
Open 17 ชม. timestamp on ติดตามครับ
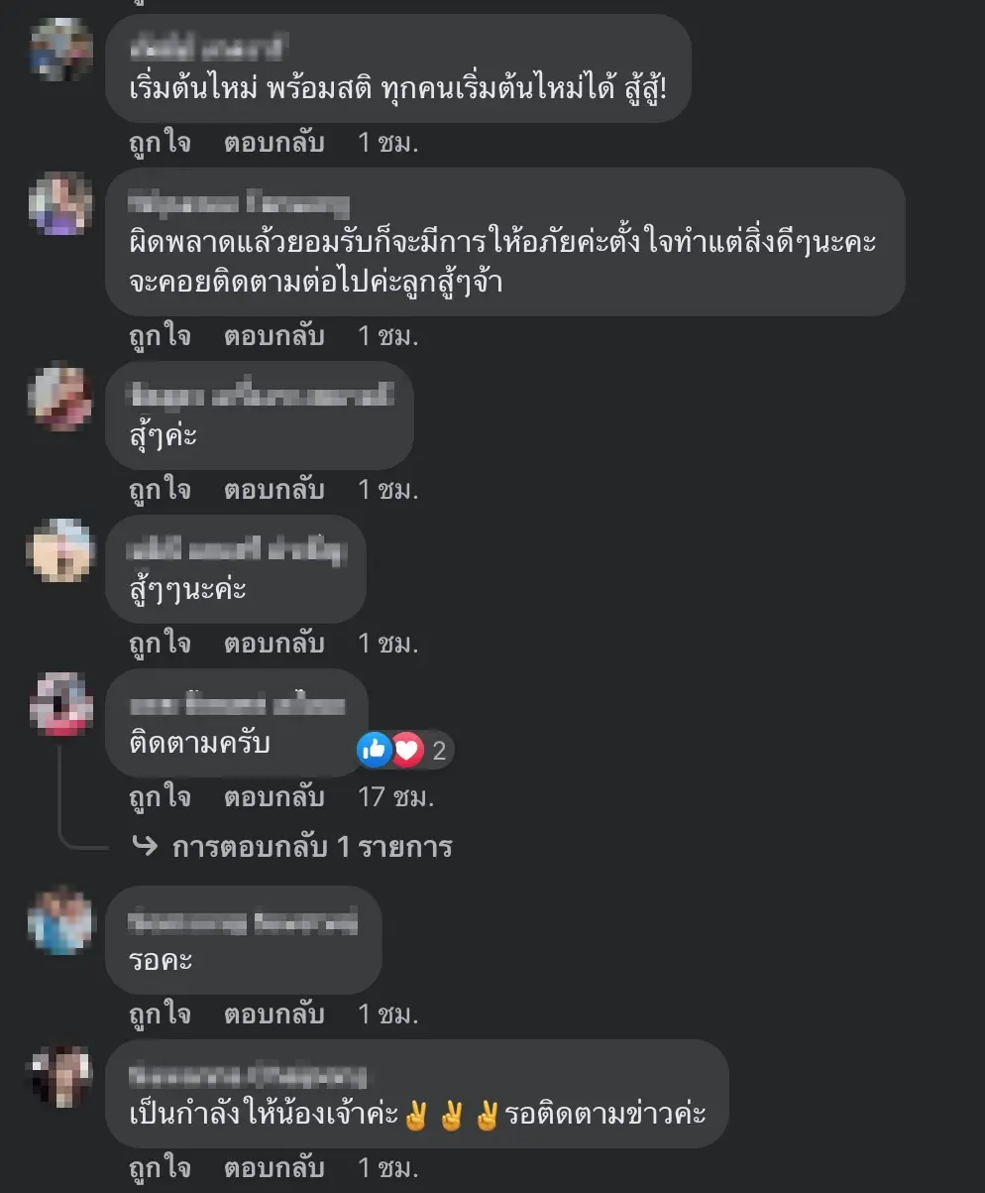coord(396,796)
